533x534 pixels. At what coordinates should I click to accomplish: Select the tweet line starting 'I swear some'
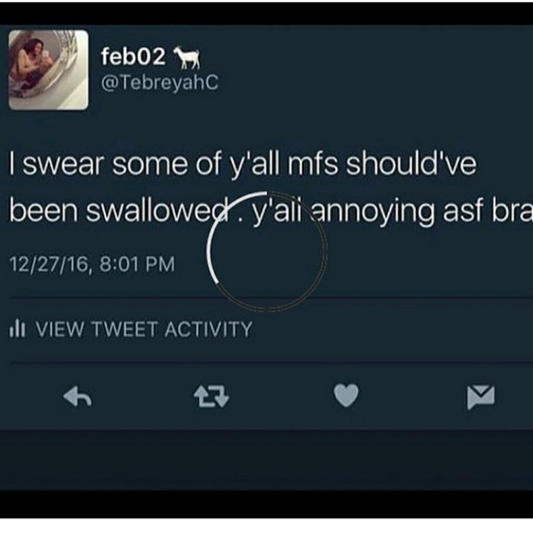pyautogui.click(x=242, y=164)
